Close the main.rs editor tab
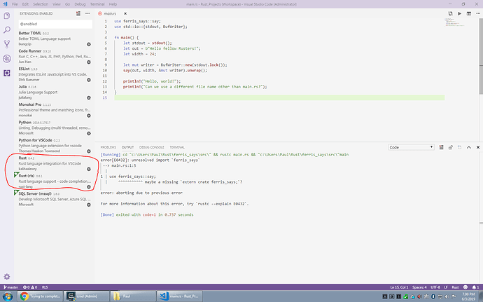 tap(125, 13)
